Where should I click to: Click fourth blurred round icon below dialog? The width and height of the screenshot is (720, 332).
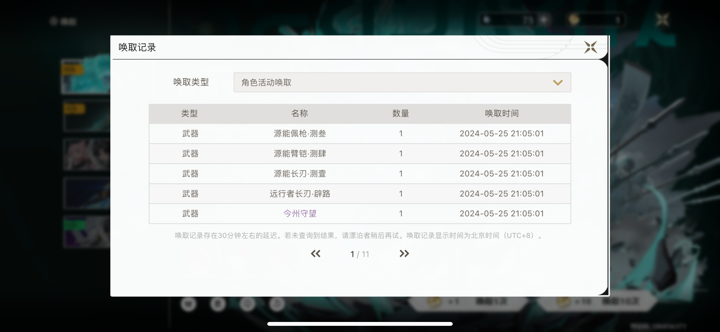277,304
